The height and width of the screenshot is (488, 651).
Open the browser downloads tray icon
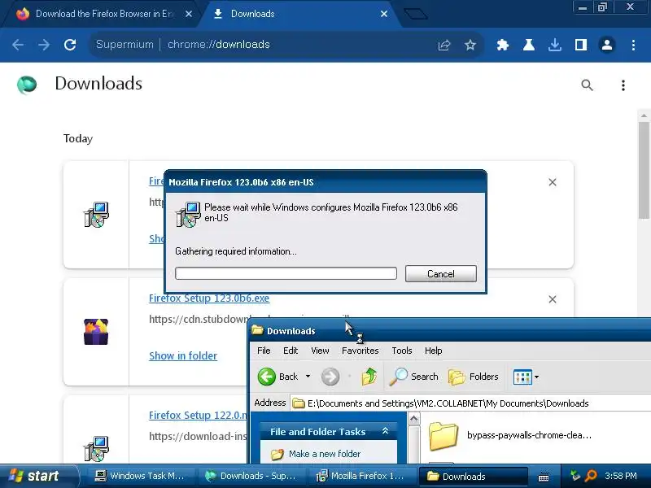pos(555,45)
